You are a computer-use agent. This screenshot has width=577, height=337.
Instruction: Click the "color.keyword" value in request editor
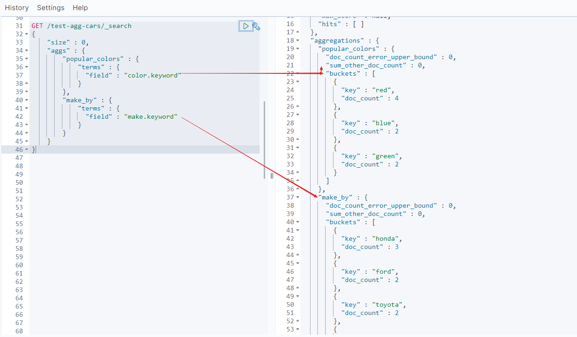click(x=152, y=76)
